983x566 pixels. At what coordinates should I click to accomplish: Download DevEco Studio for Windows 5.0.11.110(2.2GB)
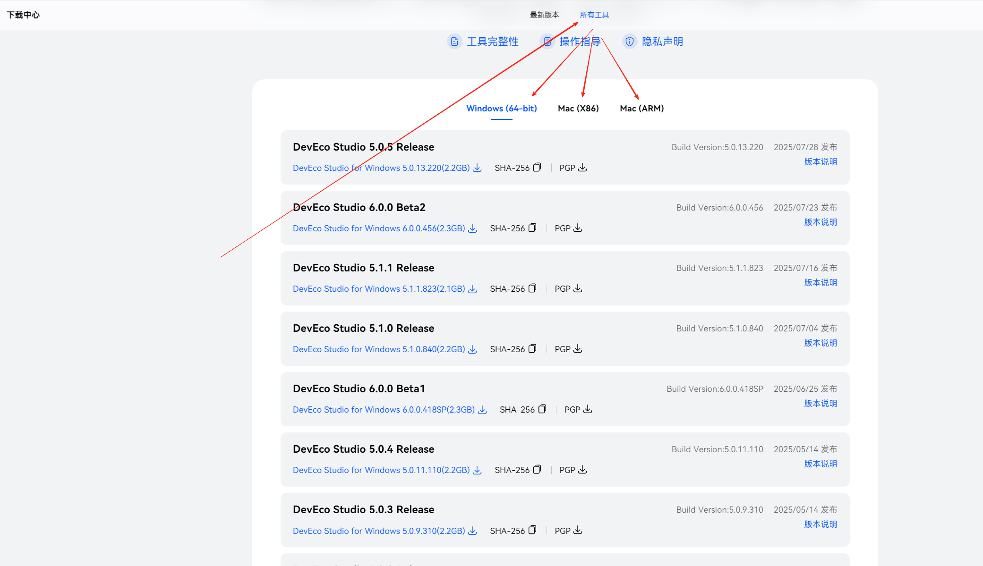pyautogui.click(x=381, y=470)
